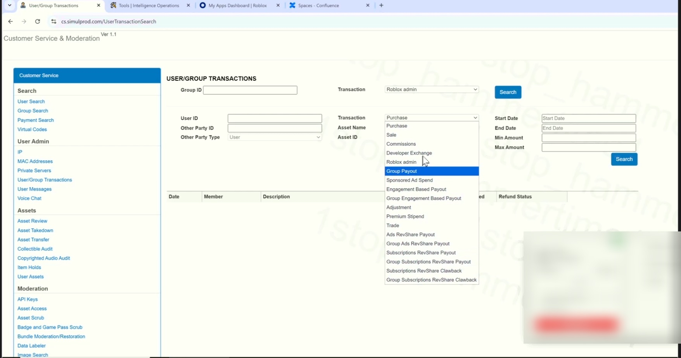681x358 pixels.
Task: Click Search button below Max Amount
Action: (624, 159)
